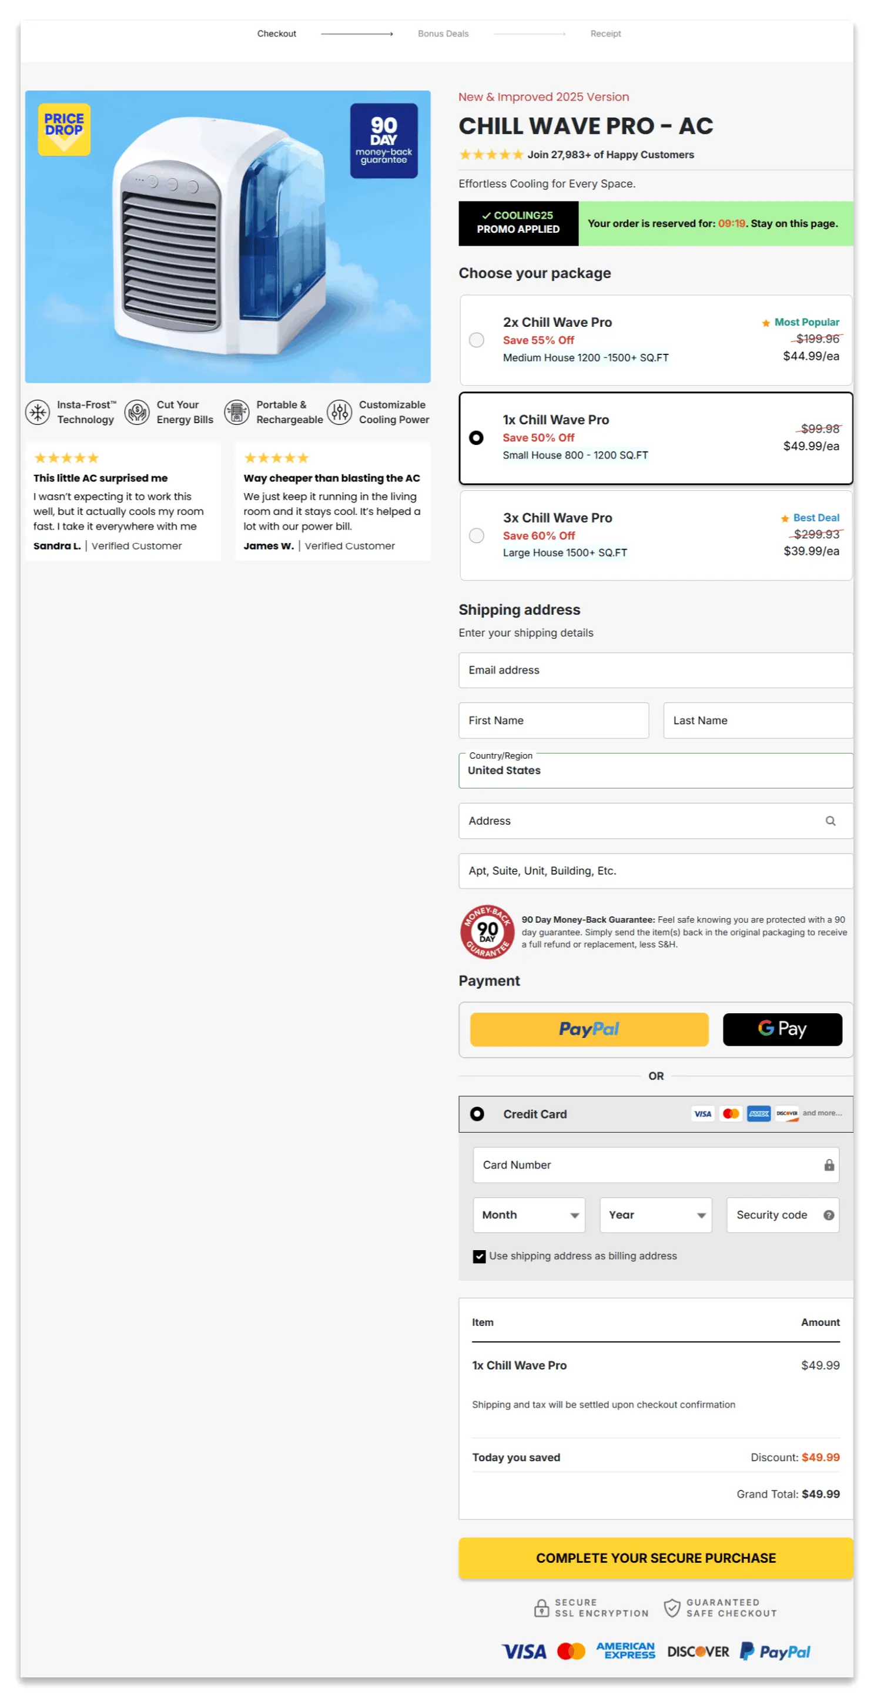Click the five-star rating under the product title
The height and width of the screenshot is (1698, 874).
coord(490,154)
